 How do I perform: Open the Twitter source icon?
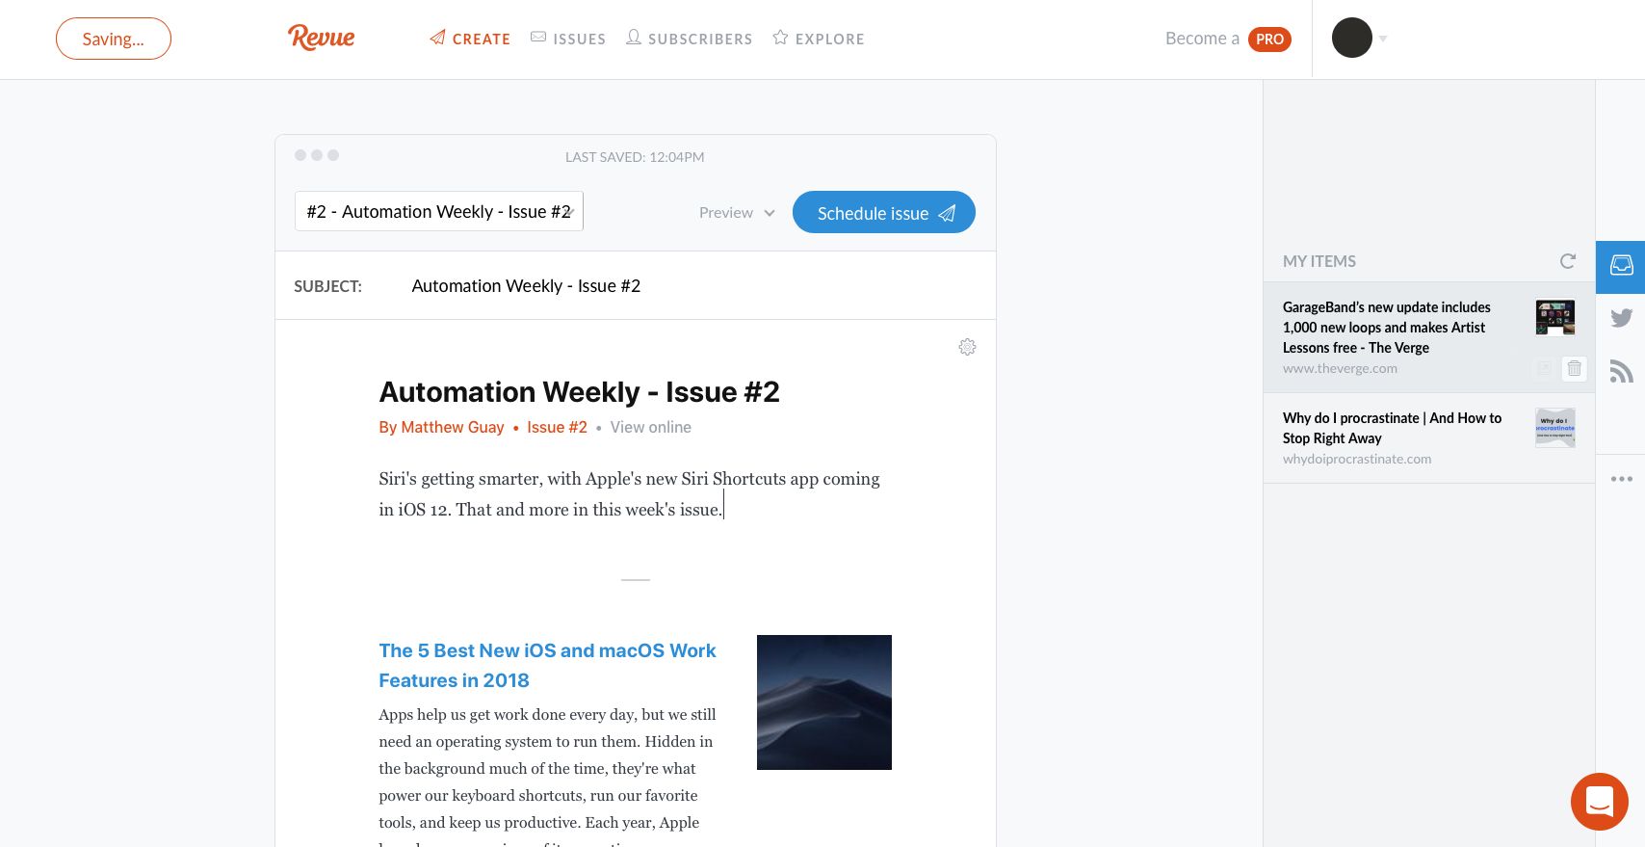1621,318
